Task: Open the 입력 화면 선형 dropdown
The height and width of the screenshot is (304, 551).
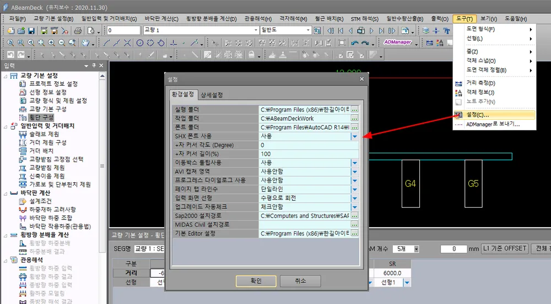Action: click(x=354, y=198)
